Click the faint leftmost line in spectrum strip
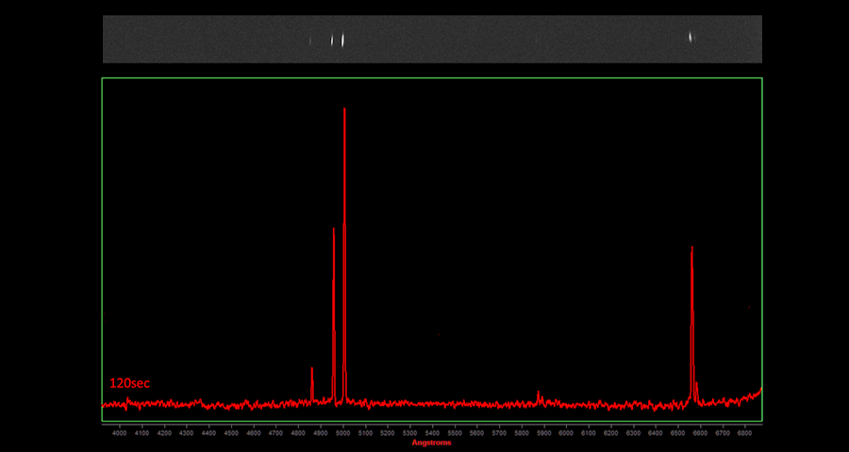This screenshot has height=452, width=849. (310, 40)
